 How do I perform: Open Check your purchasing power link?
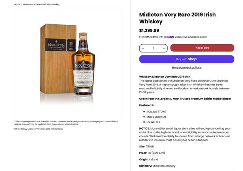191,37
